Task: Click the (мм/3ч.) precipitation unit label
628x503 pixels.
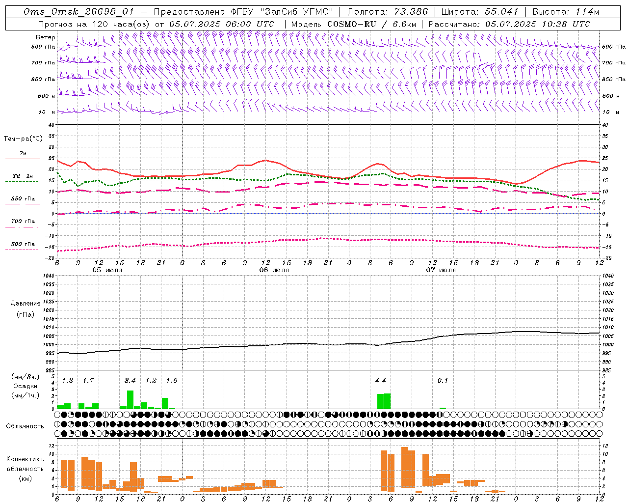Action: click(25, 377)
